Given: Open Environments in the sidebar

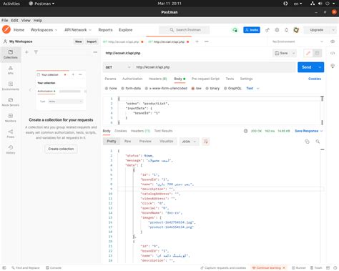Looking at the screenshot, I should [11, 86].
